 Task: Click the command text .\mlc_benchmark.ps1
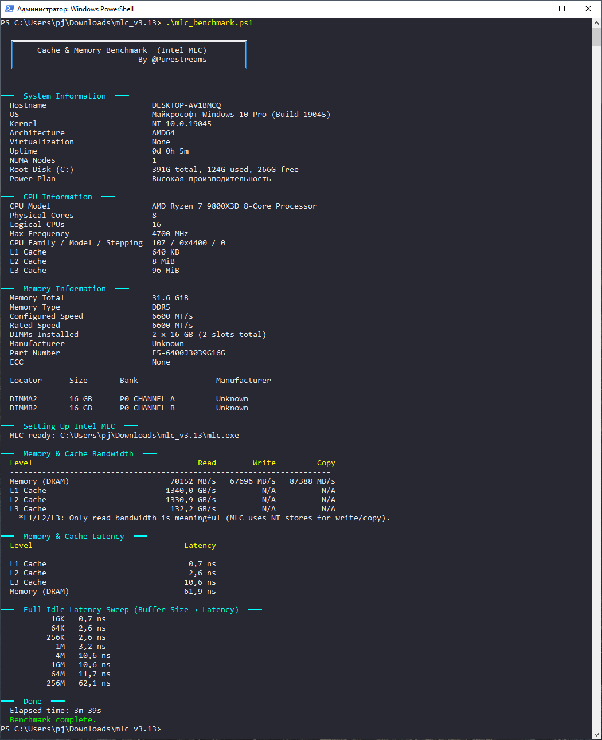pyautogui.click(x=209, y=23)
